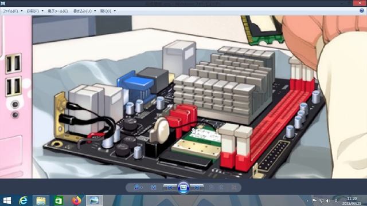Go to the previous photo

click(170, 187)
